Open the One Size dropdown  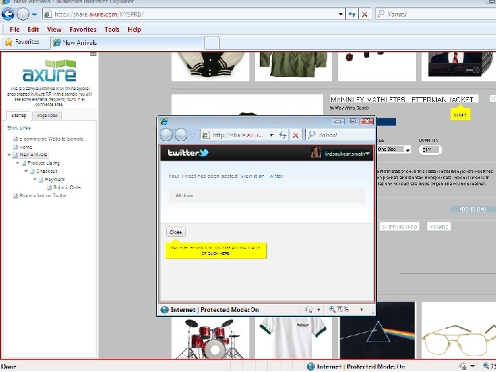pyautogui.click(x=394, y=149)
